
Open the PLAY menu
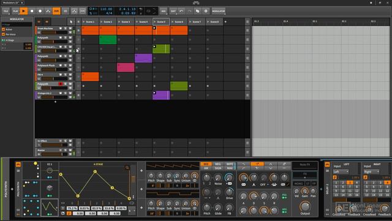pos(15,11)
